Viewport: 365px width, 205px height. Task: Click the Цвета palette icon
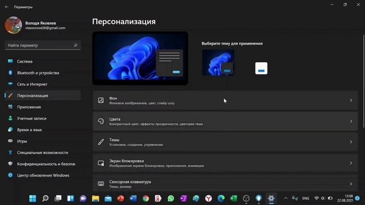(x=101, y=121)
